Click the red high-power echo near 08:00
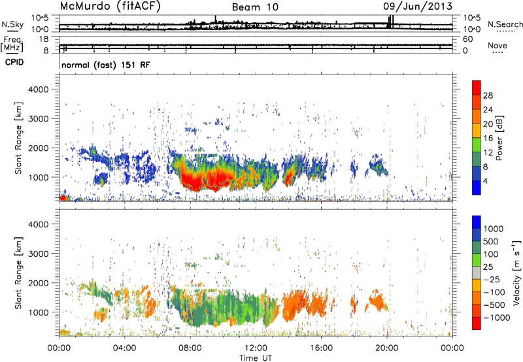Screen dimensions: 523x362 (x=194, y=180)
